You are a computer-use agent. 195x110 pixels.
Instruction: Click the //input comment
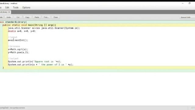(x=12, y=37)
